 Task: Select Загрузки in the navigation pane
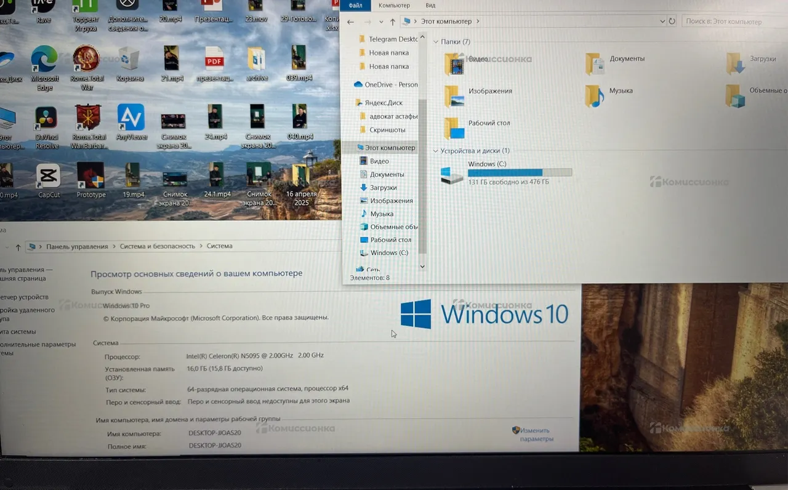(x=378, y=188)
